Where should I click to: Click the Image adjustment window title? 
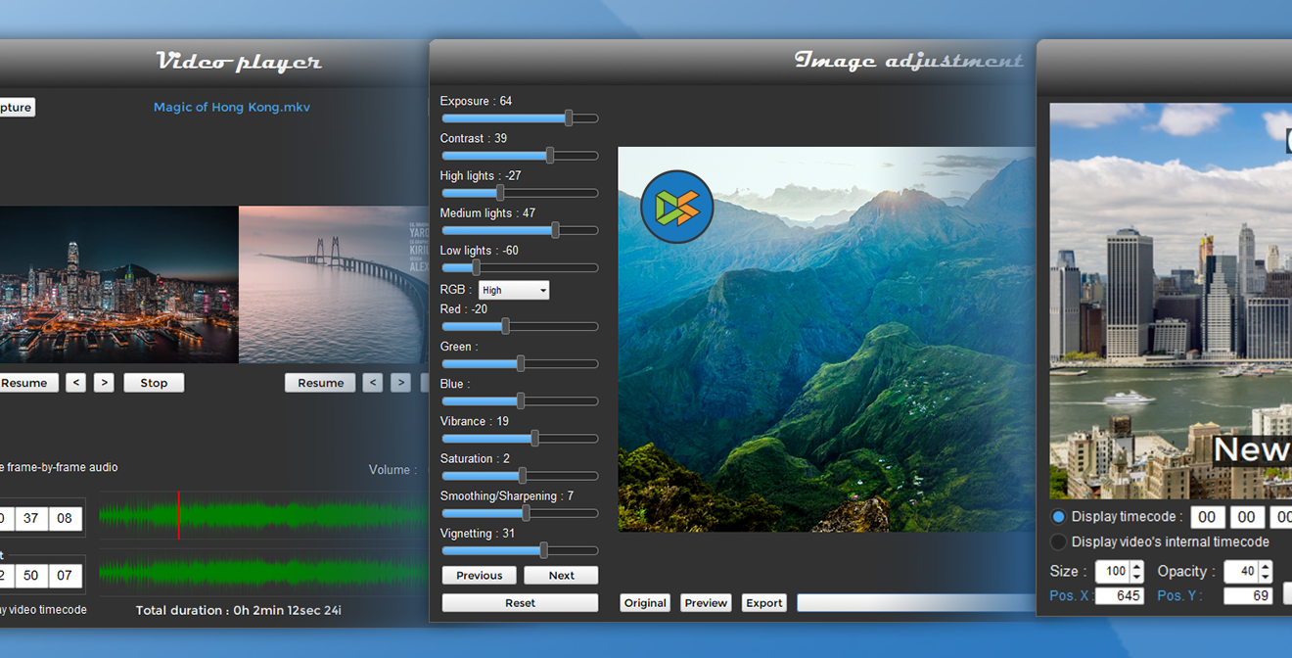[x=909, y=61]
